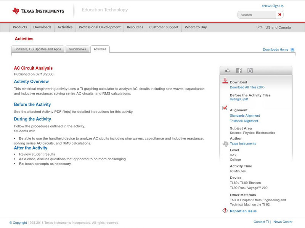This screenshot has width=305, height=228.
Task: Share on Twitter icon
Action: pos(250,71)
